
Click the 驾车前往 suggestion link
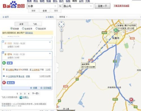tap(29, 33)
